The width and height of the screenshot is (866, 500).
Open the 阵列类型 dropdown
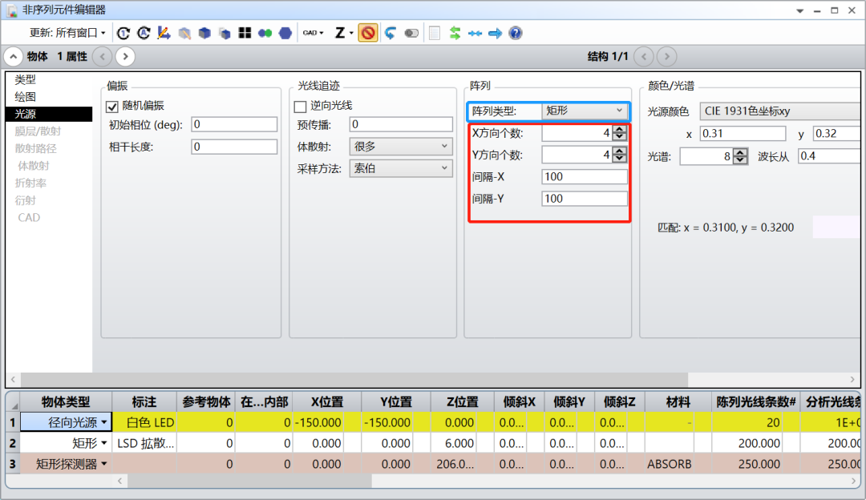(585, 111)
